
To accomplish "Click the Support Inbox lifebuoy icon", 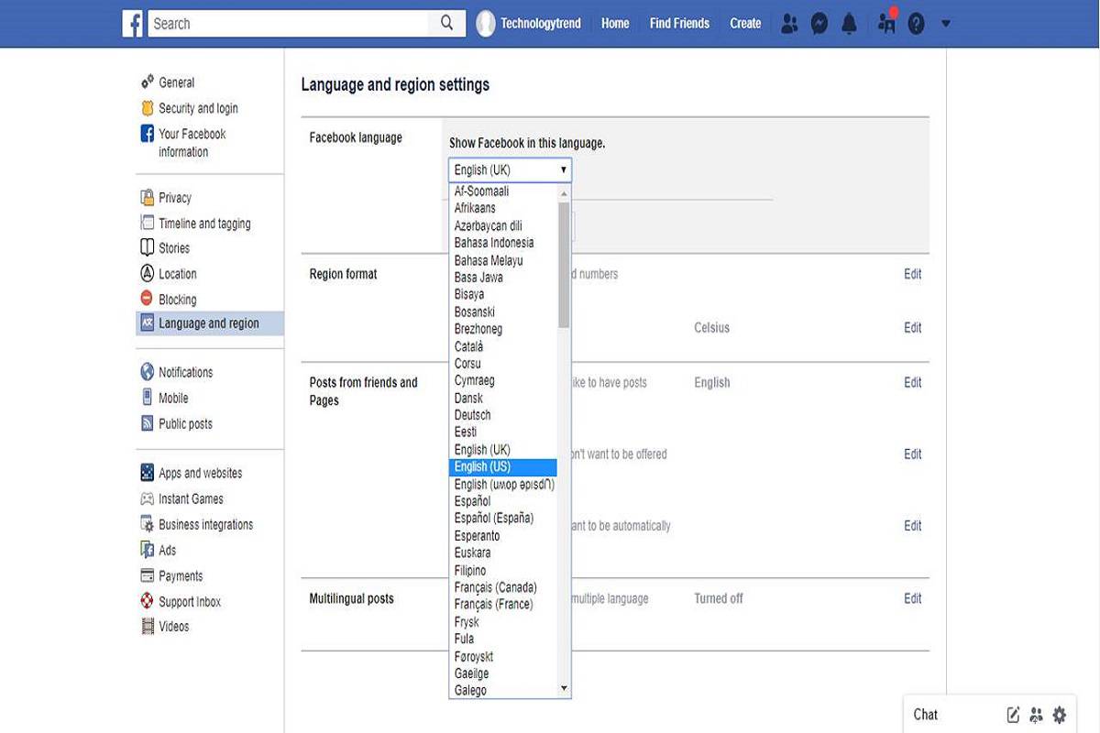I will (147, 601).
